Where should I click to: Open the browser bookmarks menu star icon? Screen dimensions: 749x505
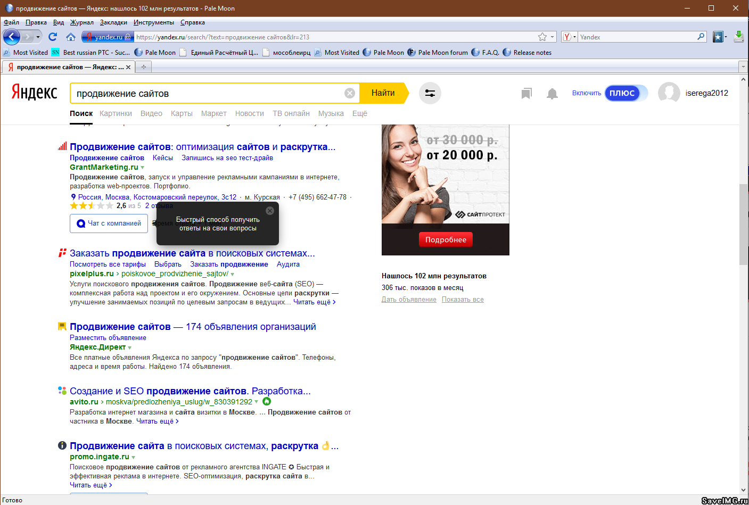click(x=718, y=37)
